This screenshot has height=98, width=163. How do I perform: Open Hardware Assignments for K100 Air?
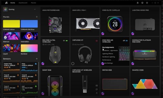[110, 50]
